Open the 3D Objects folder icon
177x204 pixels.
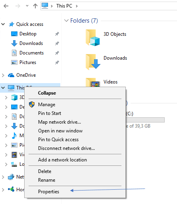pos(92,38)
